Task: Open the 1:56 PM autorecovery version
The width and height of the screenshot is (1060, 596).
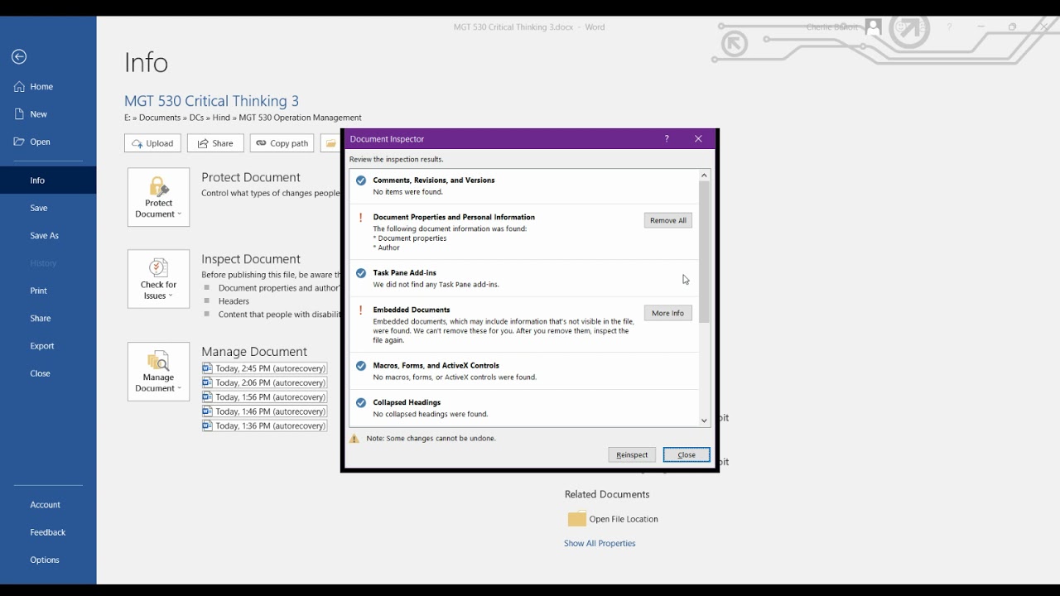Action: tap(264, 397)
